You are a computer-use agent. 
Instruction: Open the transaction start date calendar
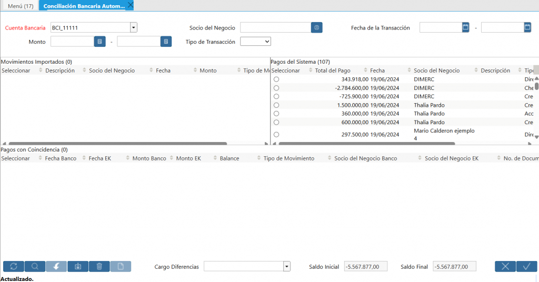pyautogui.click(x=465, y=27)
